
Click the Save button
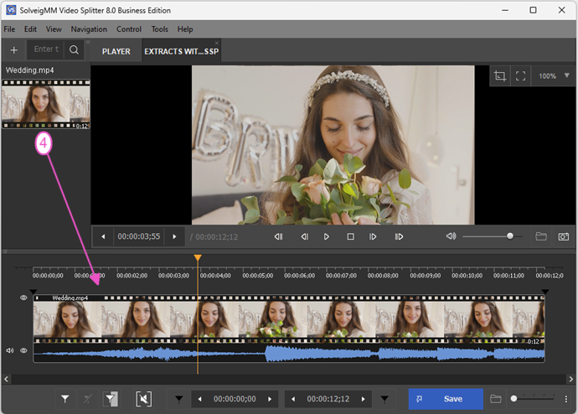point(446,399)
